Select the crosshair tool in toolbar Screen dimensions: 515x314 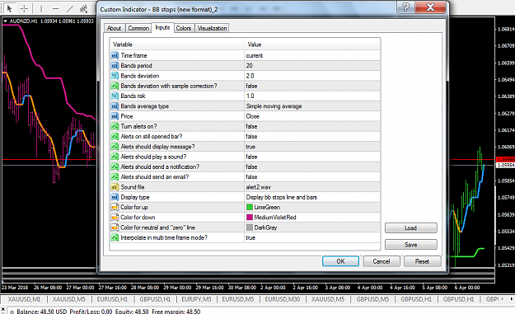[x=24, y=8]
